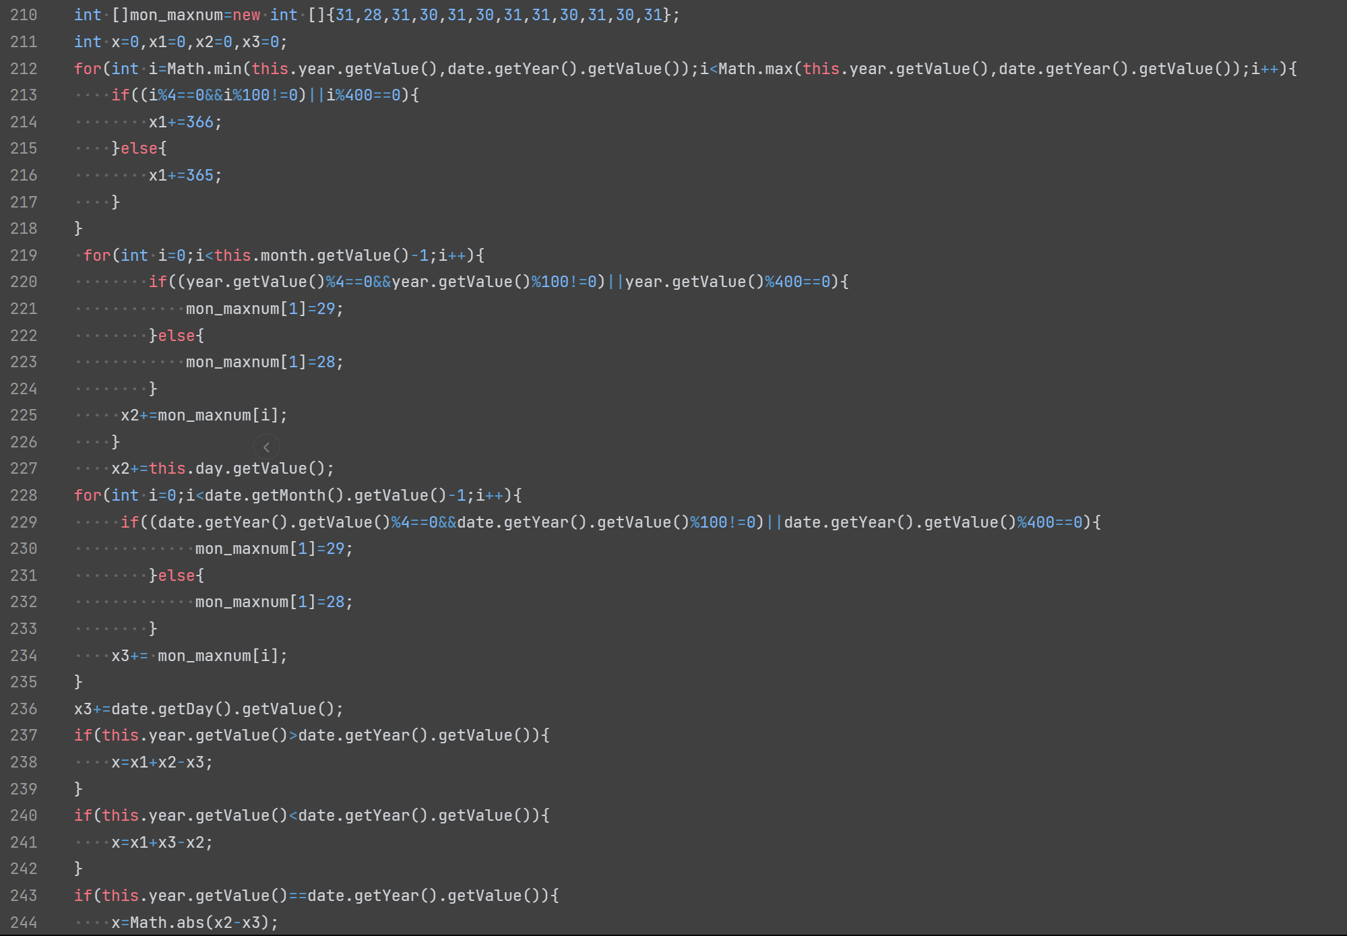Click line number 212 in gutter
The height and width of the screenshot is (936, 1347).
tap(24, 69)
